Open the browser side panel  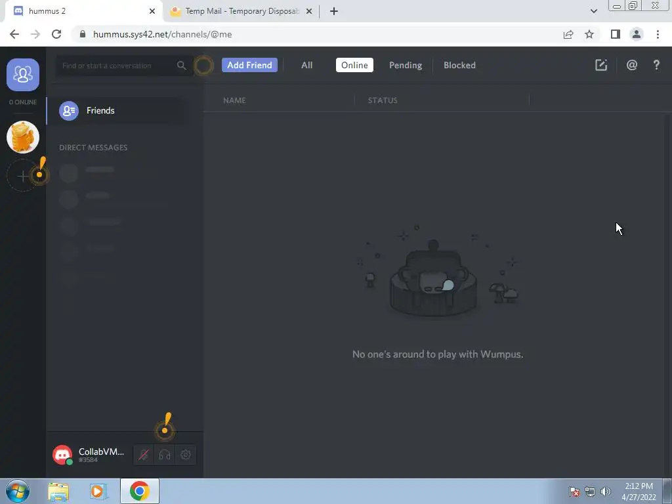616,34
